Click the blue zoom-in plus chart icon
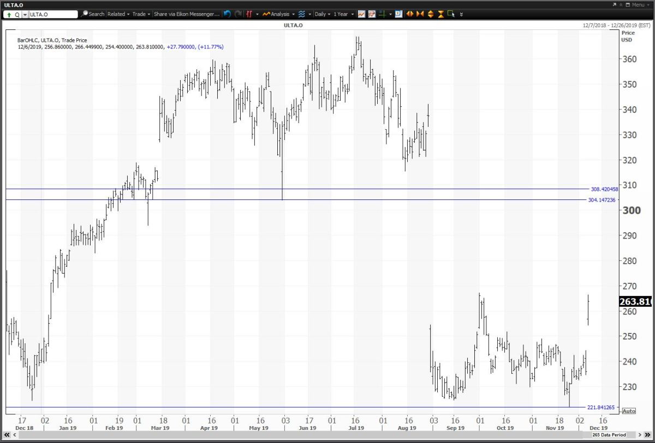Viewport: 655px width, 443px height. click(398, 14)
